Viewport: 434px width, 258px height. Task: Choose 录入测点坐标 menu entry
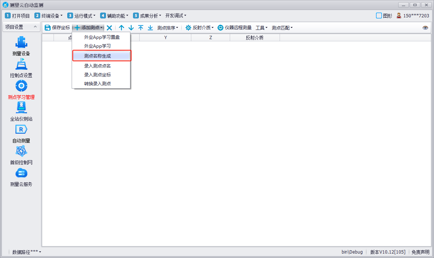[x=98, y=75]
